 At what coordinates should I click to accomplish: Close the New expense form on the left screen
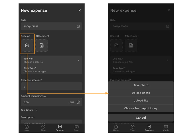80,10
